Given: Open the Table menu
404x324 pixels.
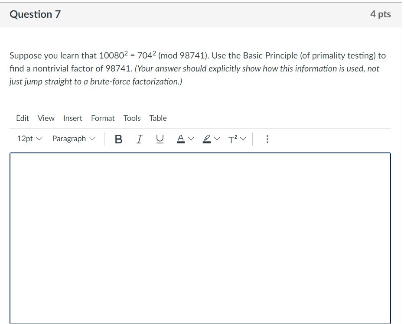Looking at the screenshot, I should tap(158, 118).
